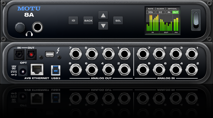Image resolution: width=213 pixels, height=118 pixels.
Task: Click Analog In jack 2
Action: (191, 70)
